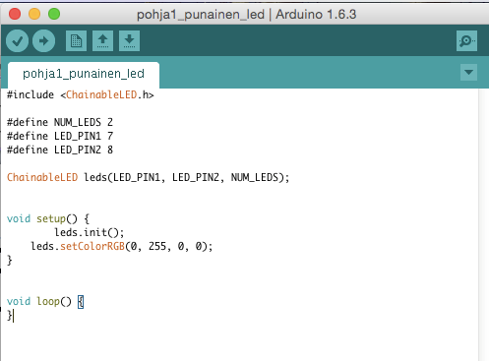Click the editor vertical scrollbar

tap(483, 224)
